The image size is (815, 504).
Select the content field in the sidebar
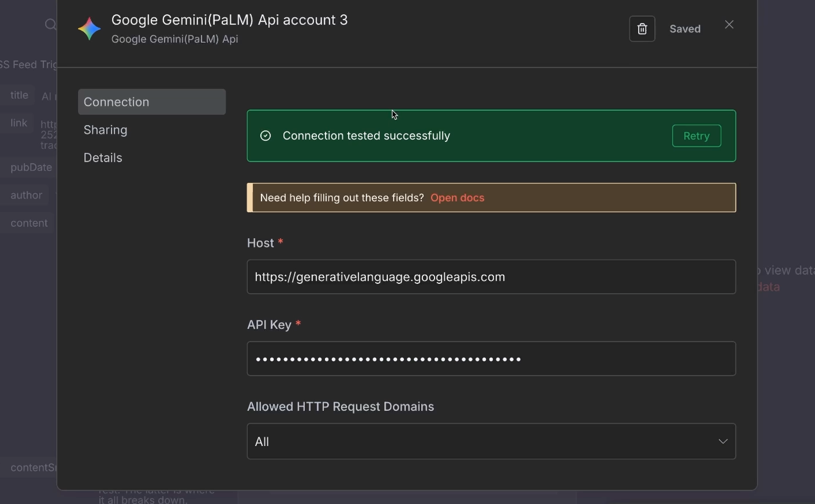29,223
